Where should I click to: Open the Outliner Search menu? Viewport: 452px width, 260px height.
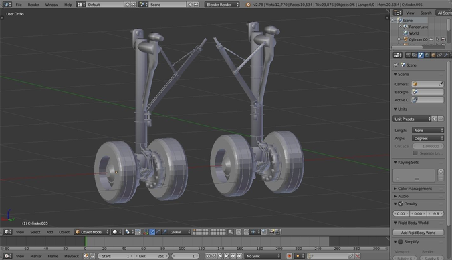coord(426,13)
